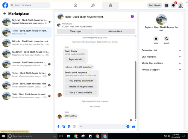Open the MyLeah conversation

(x=26, y=21)
